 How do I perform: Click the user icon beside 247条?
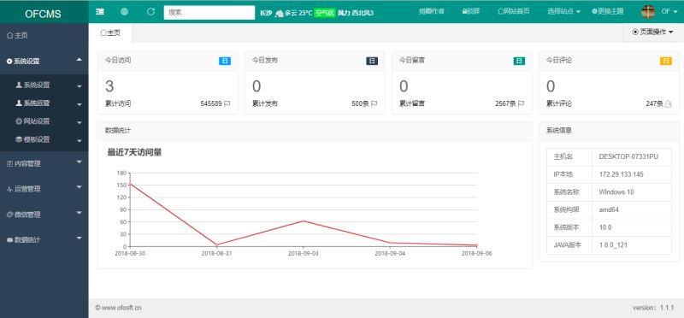coord(668,103)
